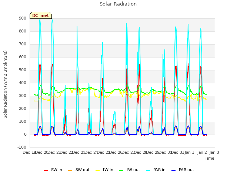Click the Dec 31 x-axis date label
This screenshot has height=177, width=237.
178,152
